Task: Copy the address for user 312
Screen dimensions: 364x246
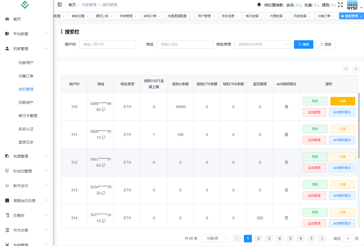Action: point(104,165)
